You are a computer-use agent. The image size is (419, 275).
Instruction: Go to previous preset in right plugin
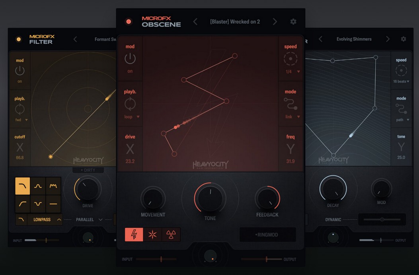coord(320,39)
